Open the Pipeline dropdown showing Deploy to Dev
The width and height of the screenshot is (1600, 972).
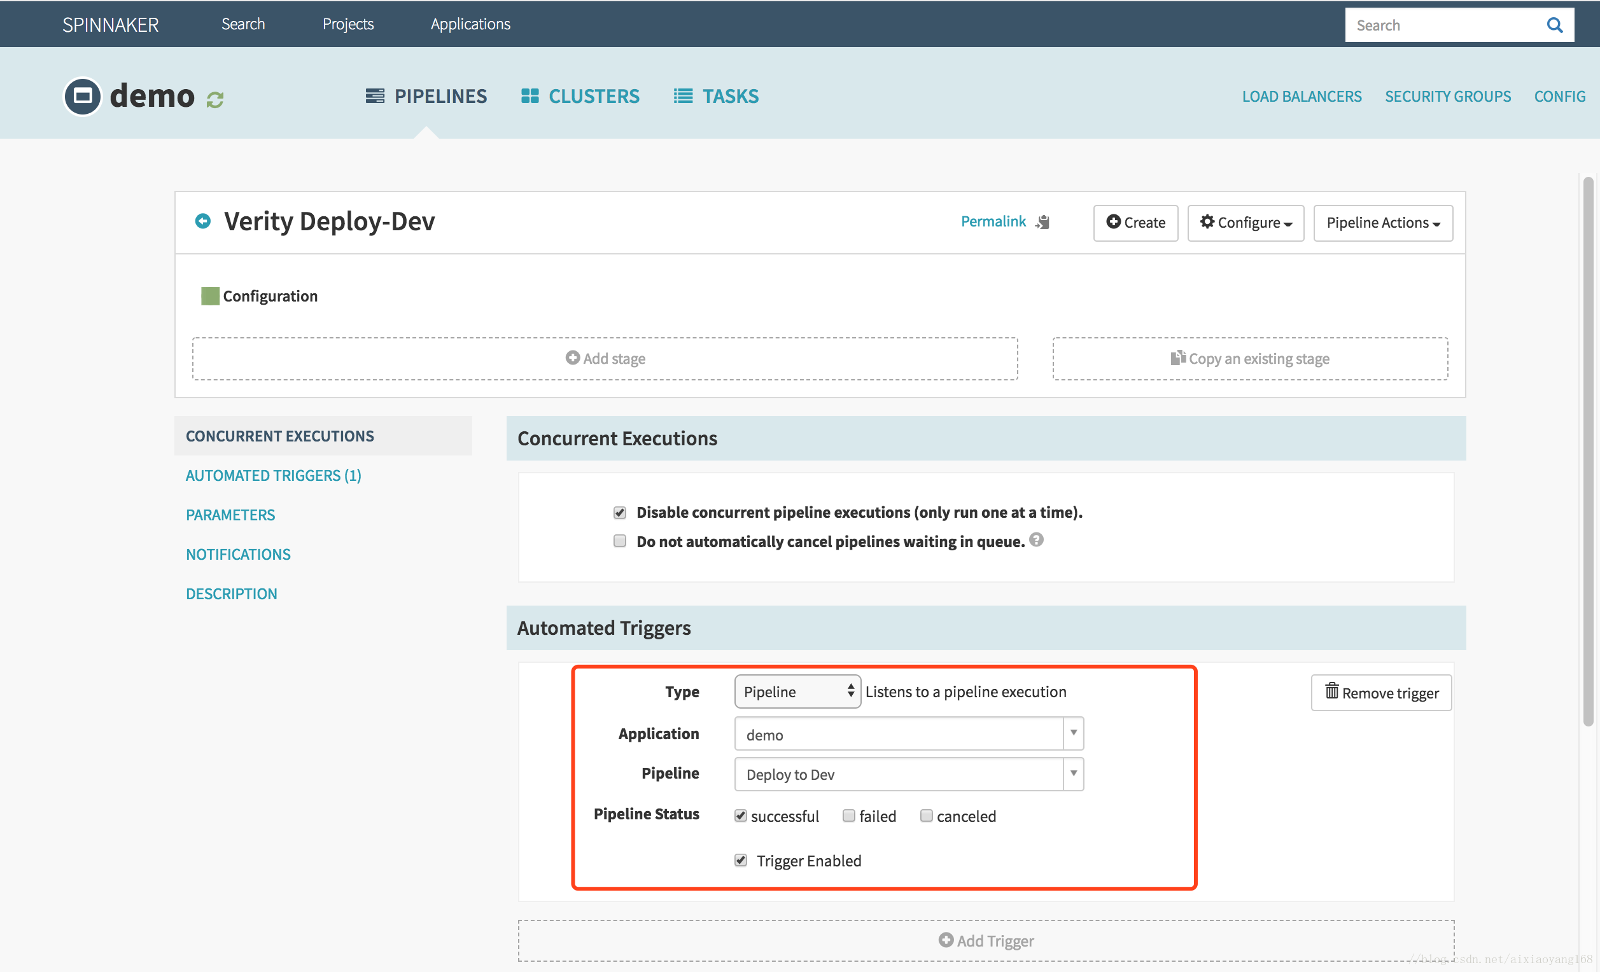908,774
